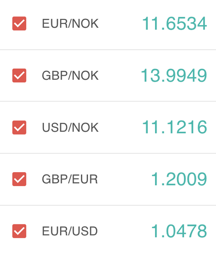The width and height of the screenshot is (216, 255).
Task: Toggle the GBP/NOK checkbox off
Action: click(19, 75)
